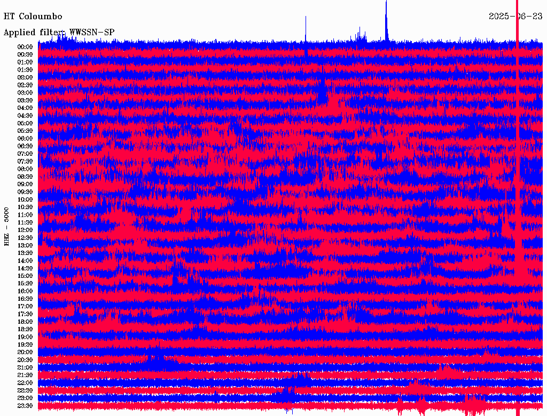The height and width of the screenshot is (416, 547).
Task: Click the 'HHZ - 5000' axis label
Action: tap(6, 227)
